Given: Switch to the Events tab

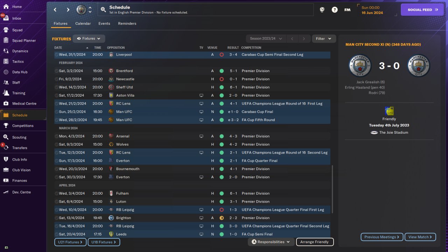Looking at the screenshot, I should (104, 23).
